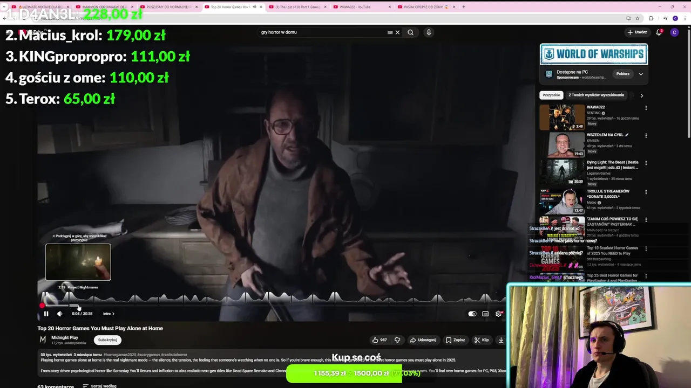Open WSZEDŁEM NA CYKL video thumbnail
691x388 pixels.
tap(562, 145)
